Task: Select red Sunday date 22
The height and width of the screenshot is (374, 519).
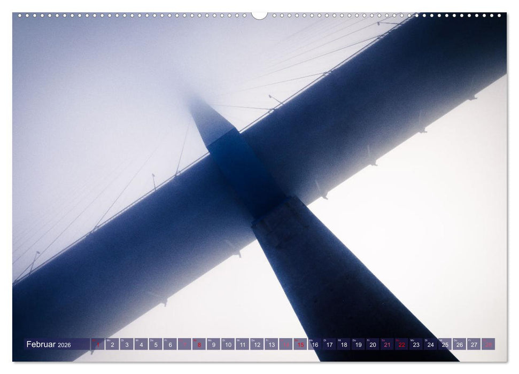Action: pos(401,345)
